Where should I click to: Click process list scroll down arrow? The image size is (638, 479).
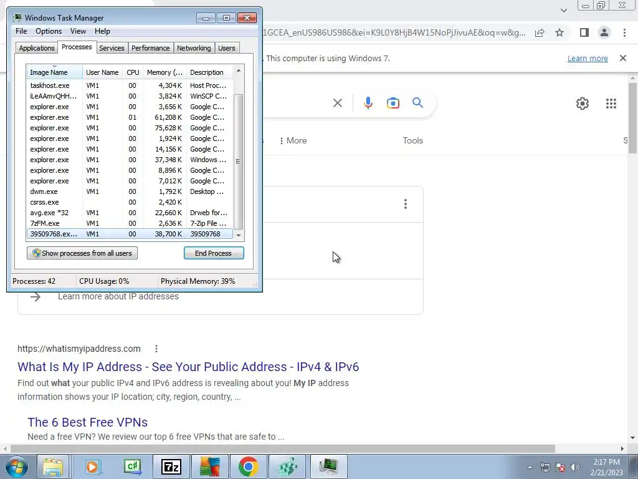(239, 235)
